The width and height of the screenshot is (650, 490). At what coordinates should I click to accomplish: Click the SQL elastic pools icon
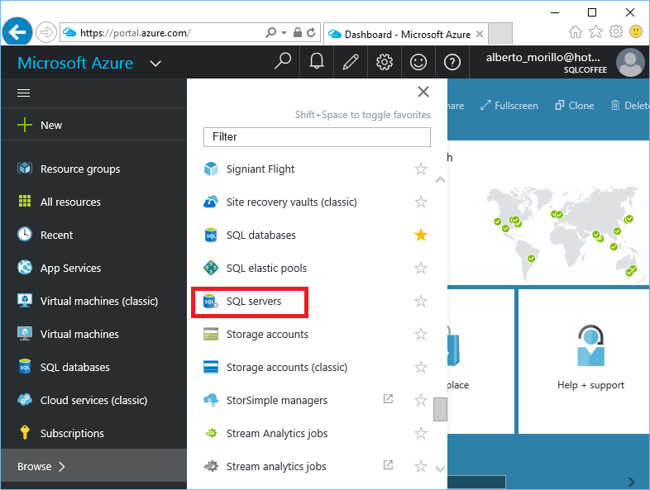[x=211, y=268]
